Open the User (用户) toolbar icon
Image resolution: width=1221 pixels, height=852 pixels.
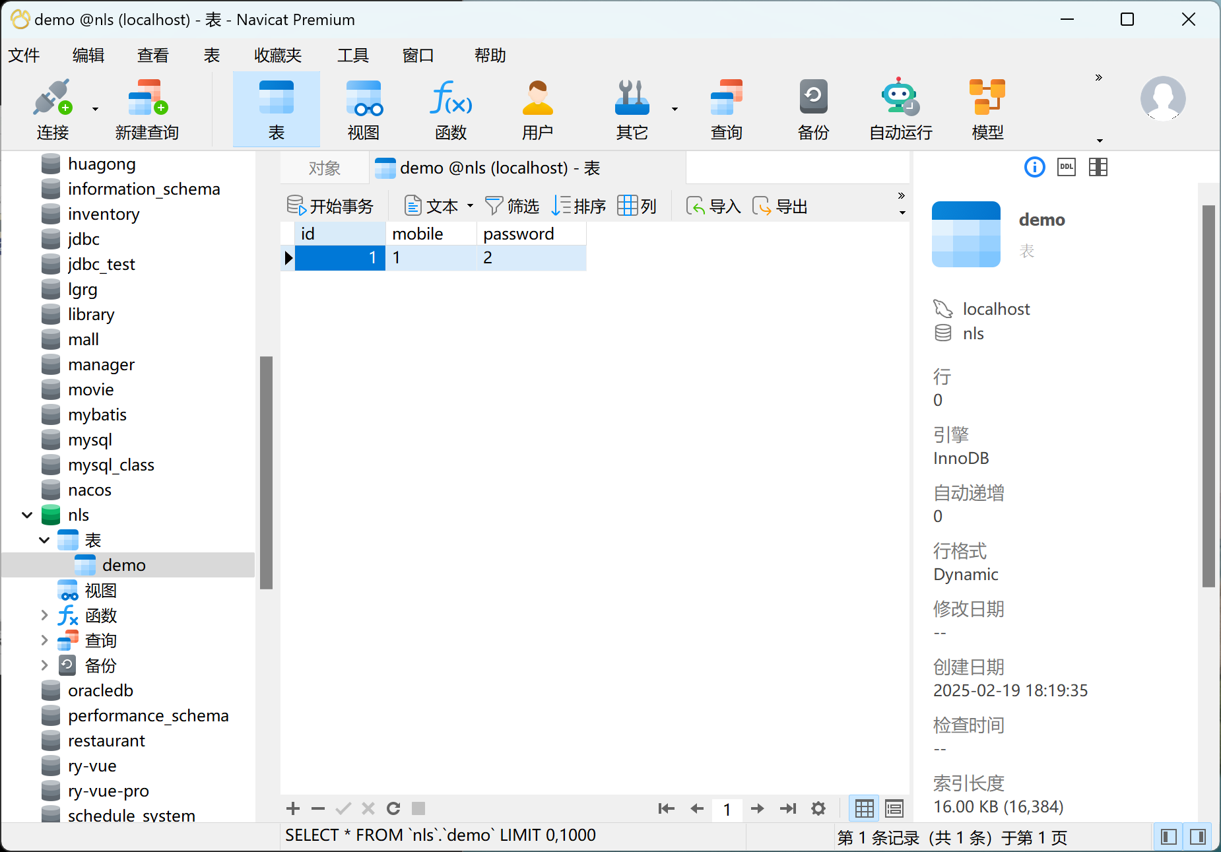pos(537,110)
